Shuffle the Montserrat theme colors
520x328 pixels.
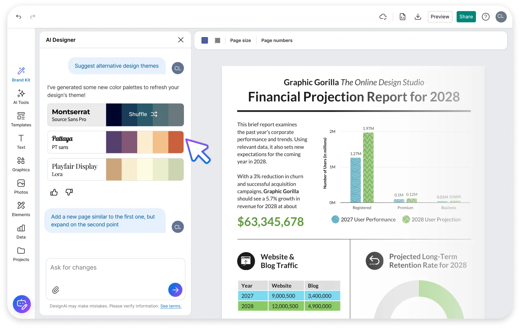pyautogui.click(x=143, y=114)
